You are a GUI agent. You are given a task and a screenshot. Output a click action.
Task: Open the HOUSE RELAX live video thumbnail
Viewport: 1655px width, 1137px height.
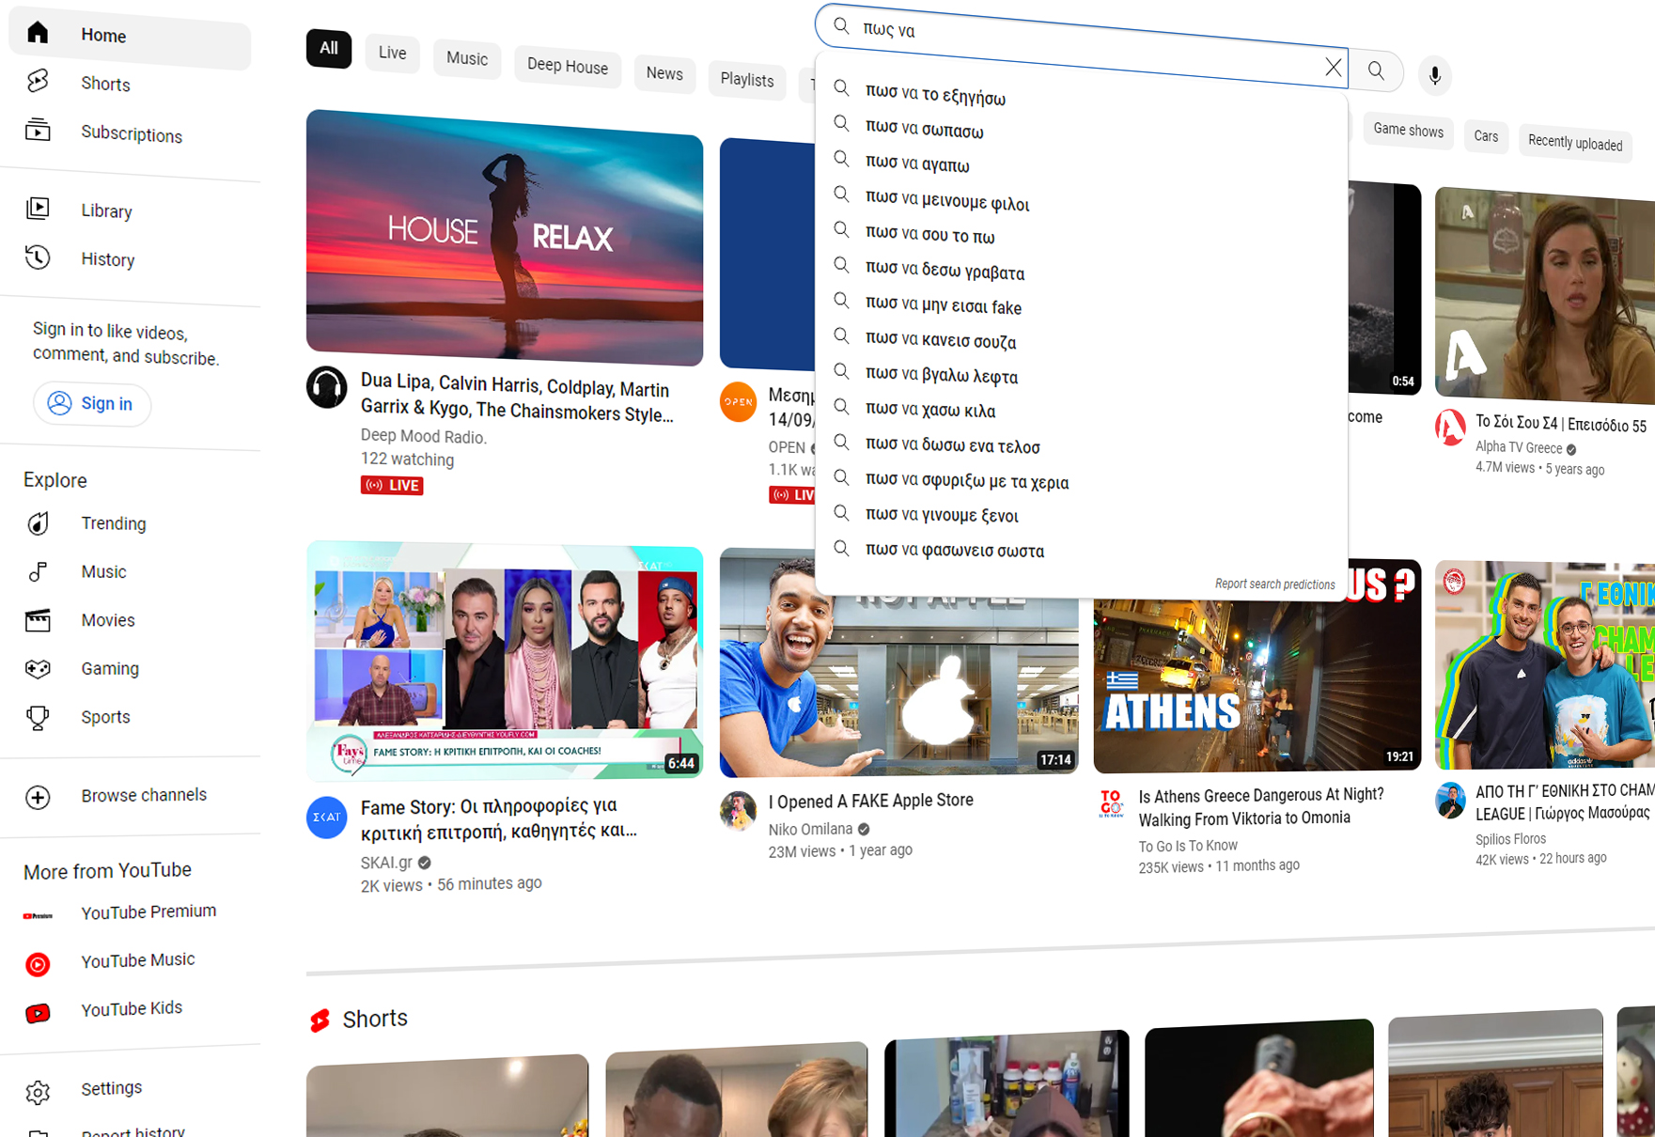(x=504, y=237)
